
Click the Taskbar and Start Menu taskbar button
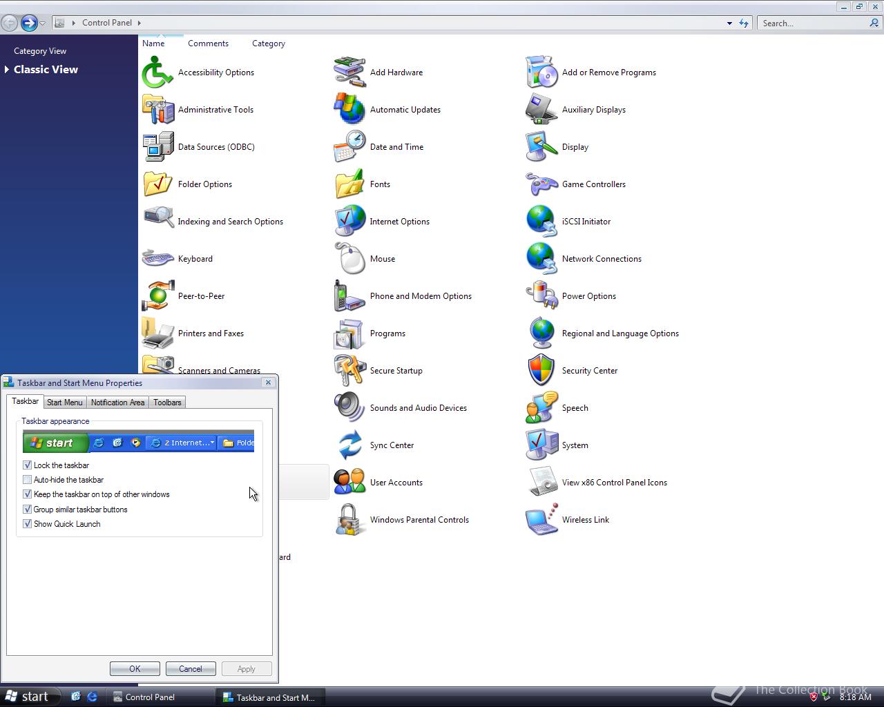click(x=272, y=697)
